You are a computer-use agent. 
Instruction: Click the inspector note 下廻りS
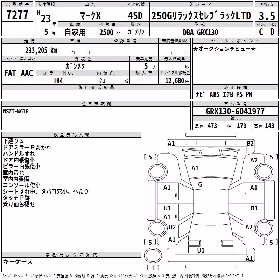[x=13, y=141]
